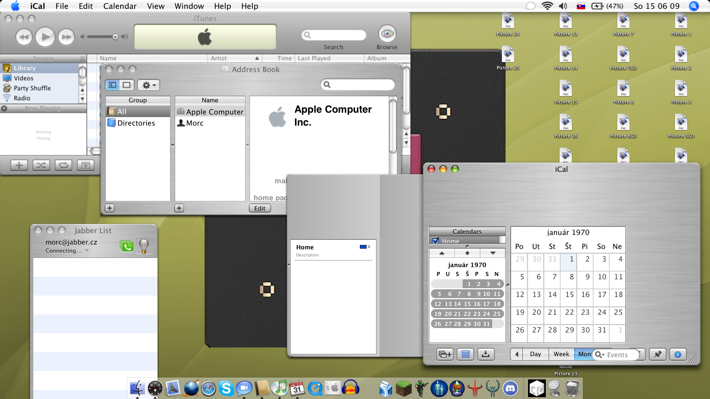Add a new contact in Address Book
This screenshot has width=710, height=399.
point(179,208)
